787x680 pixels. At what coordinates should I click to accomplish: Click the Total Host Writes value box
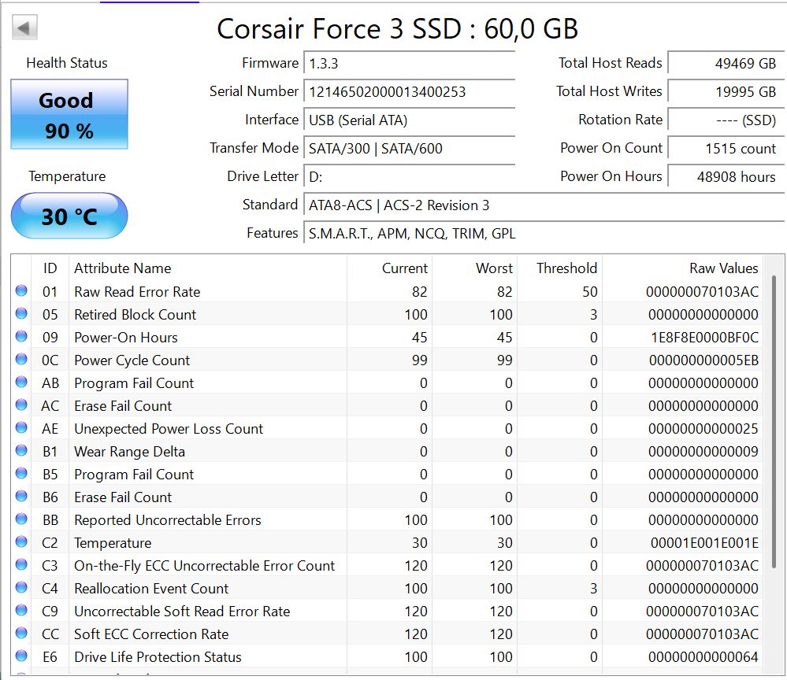coord(726,92)
